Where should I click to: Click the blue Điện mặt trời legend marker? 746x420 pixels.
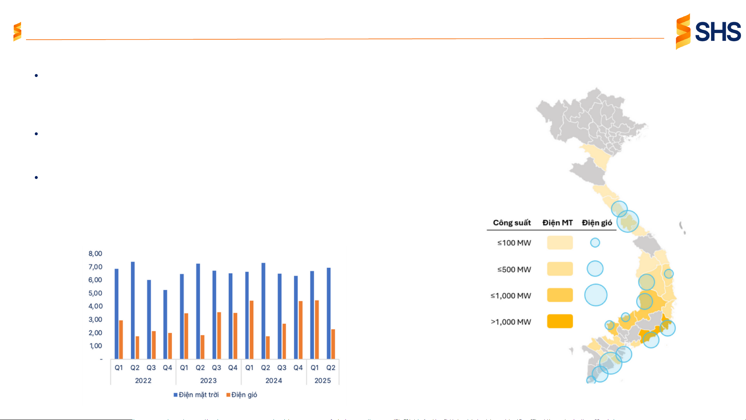pyautogui.click(x=176, y=395)
